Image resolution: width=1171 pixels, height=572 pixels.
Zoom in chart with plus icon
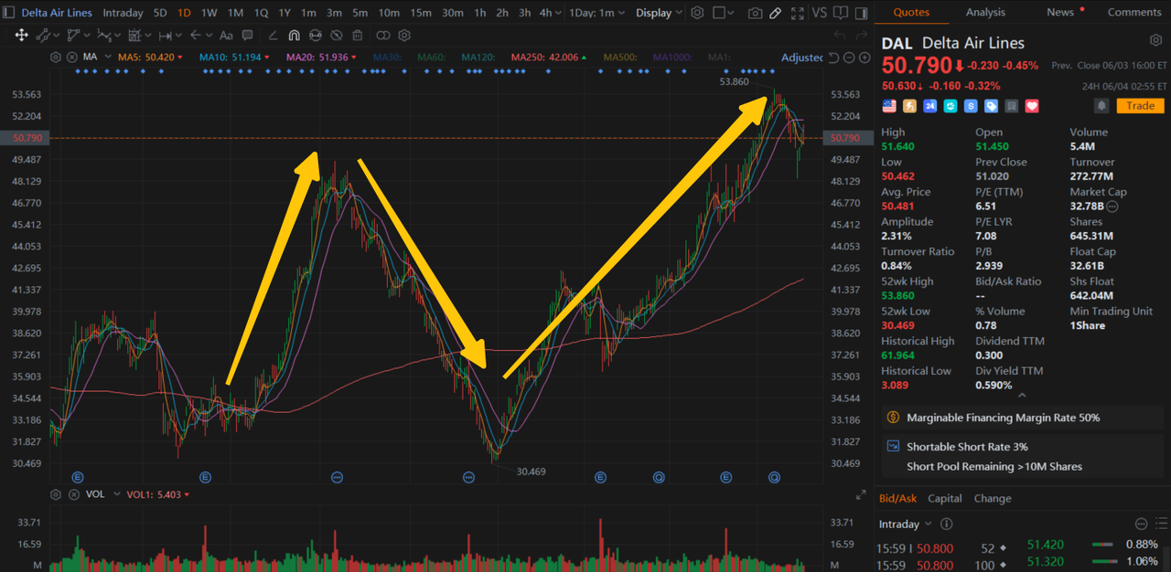click(865, 58)
